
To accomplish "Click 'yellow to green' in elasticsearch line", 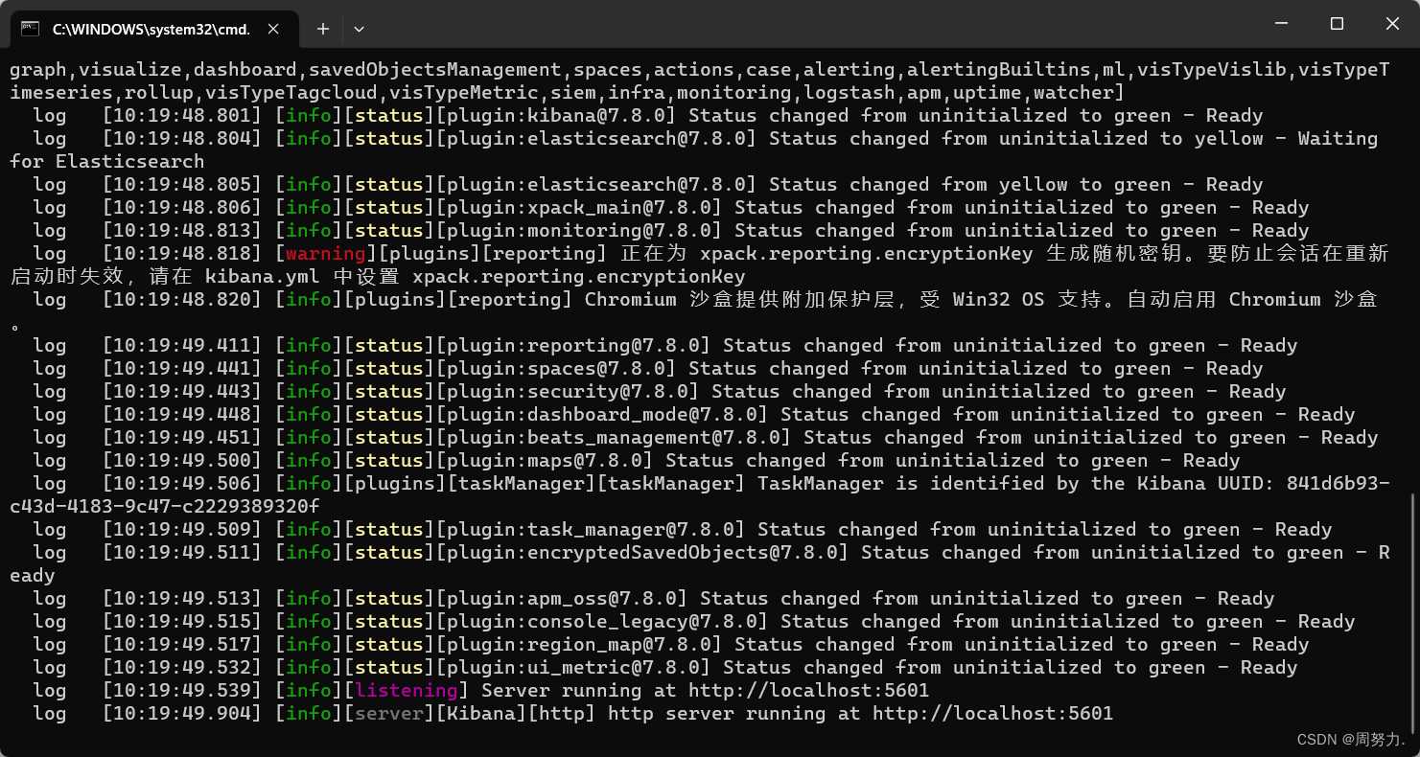I will coord(1084,185).
